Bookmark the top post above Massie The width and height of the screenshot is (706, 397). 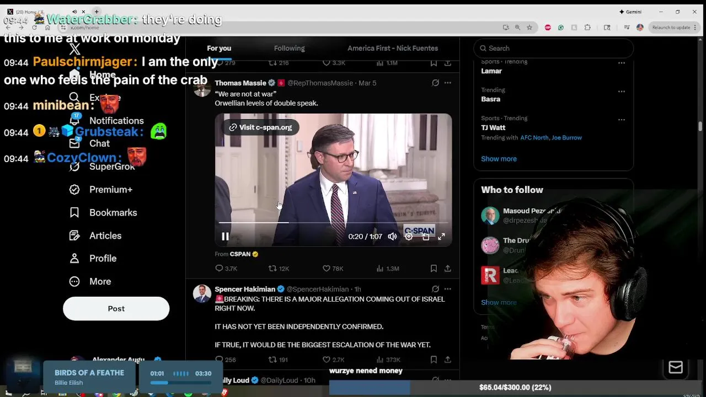coord(434,63)
